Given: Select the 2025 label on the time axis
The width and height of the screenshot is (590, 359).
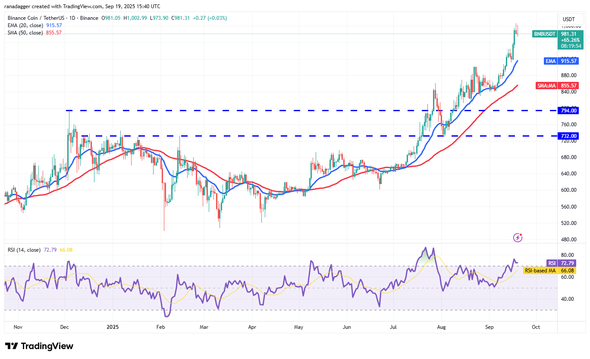Looking at the screenshot, I should 113,327.
